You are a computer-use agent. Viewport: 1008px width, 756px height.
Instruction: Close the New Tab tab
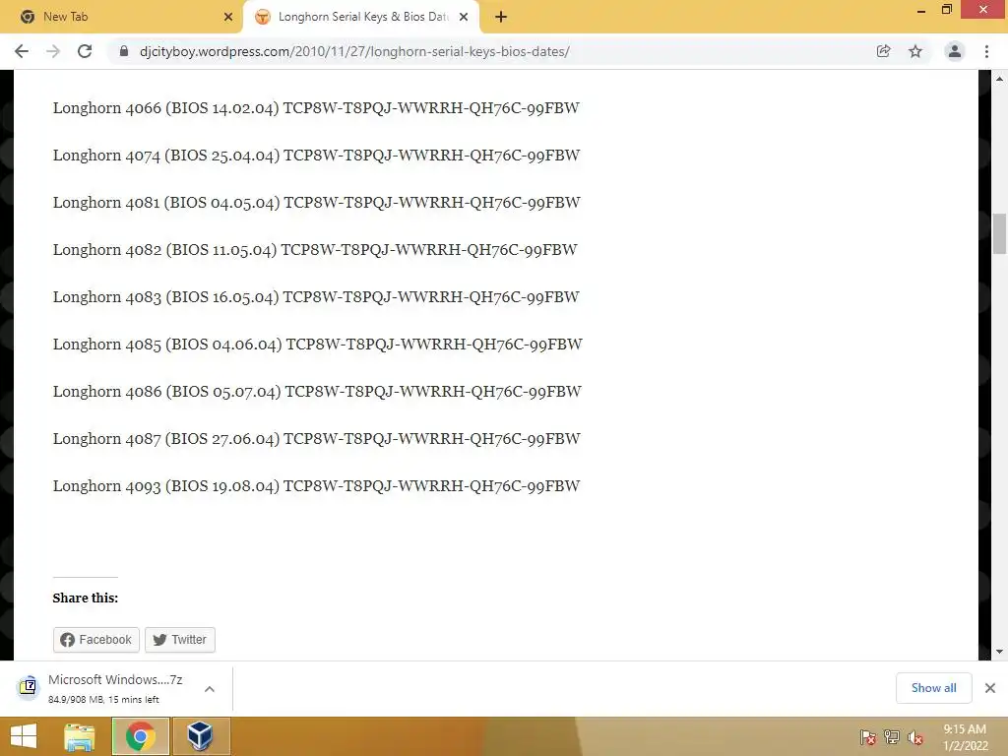(x=228, y=18)
